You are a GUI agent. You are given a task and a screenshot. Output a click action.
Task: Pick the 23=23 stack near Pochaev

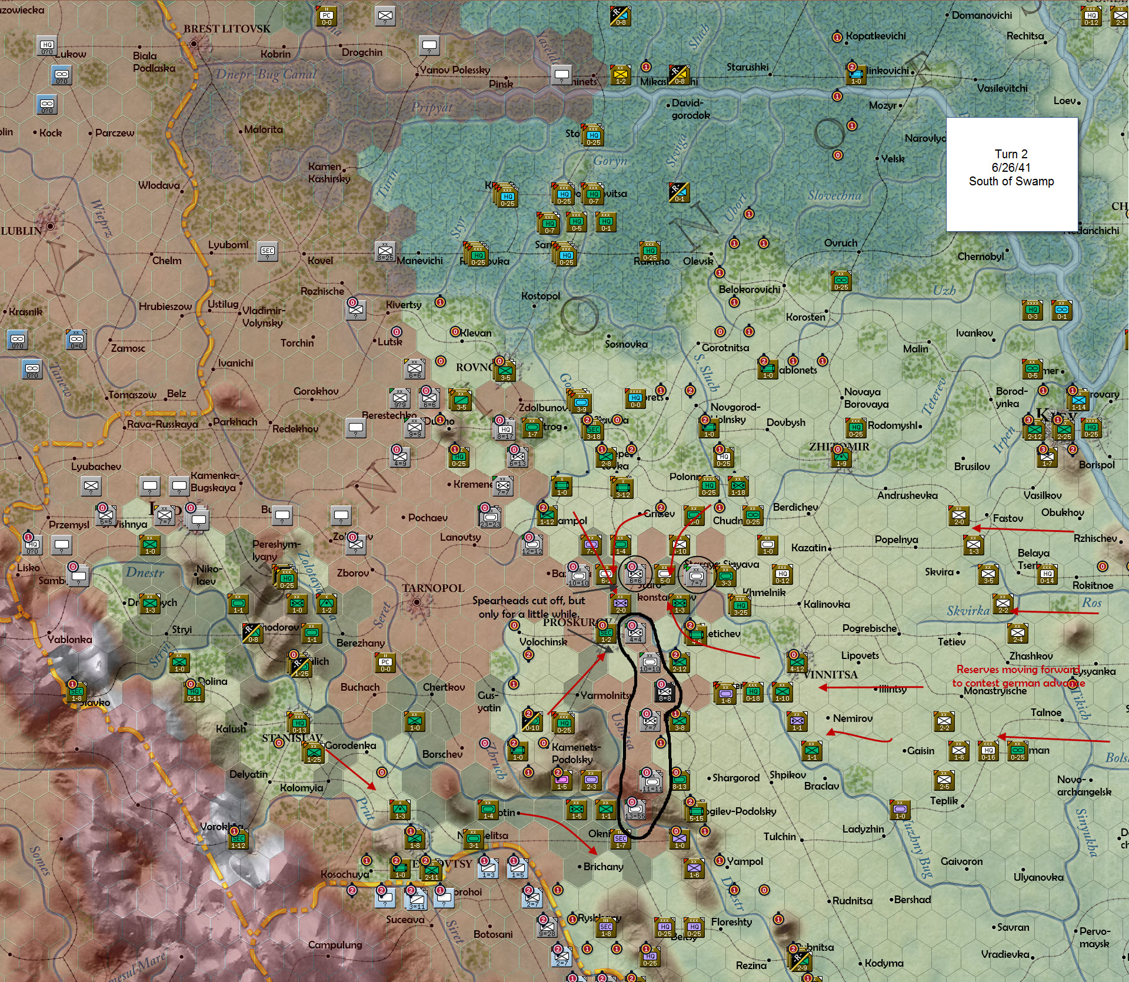(x=490, y=517)
